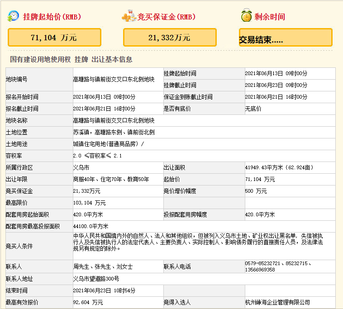Click the 容积率 label
This screenshot has height=309, width=343.
click(14, 156)
